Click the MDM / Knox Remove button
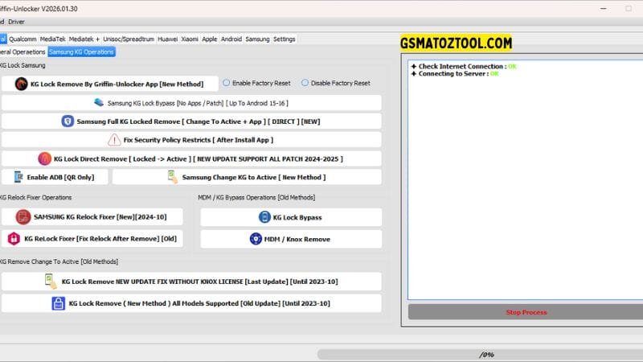Image resolution: width=643 pixels, height=362 pixels. [x=291, y=239]
